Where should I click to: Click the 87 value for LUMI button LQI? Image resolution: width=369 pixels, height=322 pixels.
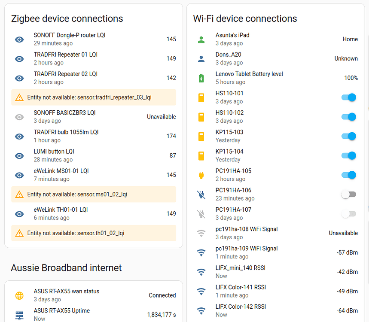[173, 155]
